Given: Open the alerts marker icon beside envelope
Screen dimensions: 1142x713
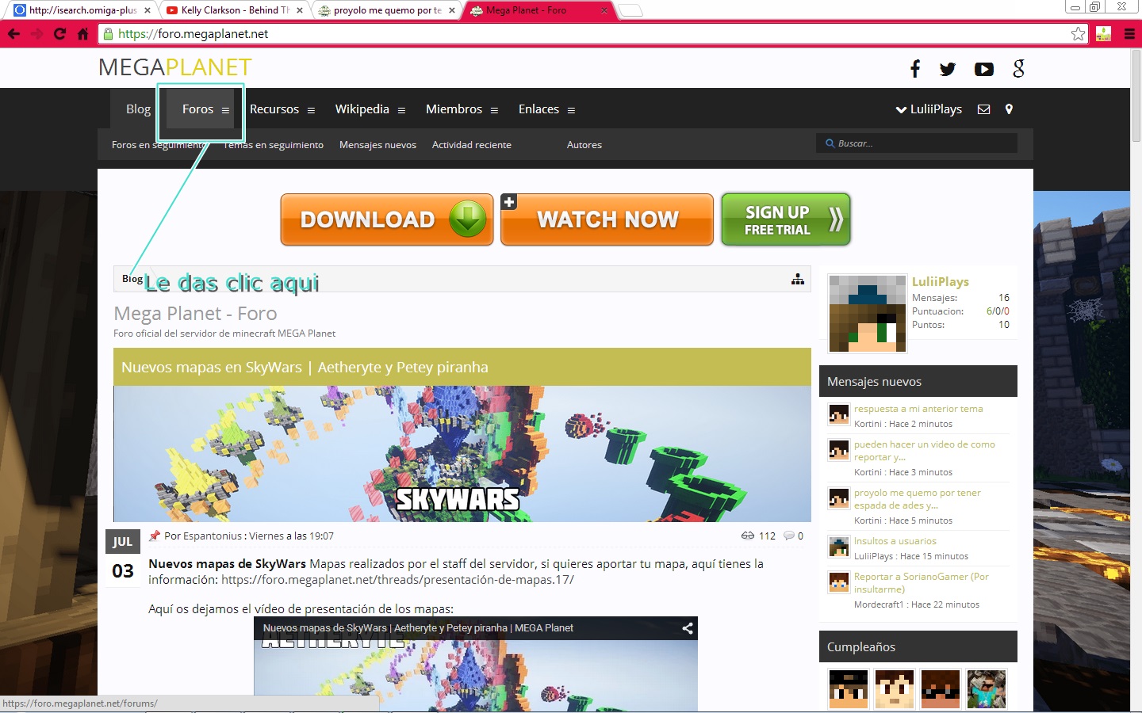Looking at the screenshot, I should pyautogui.click(x=1009, y=109).
